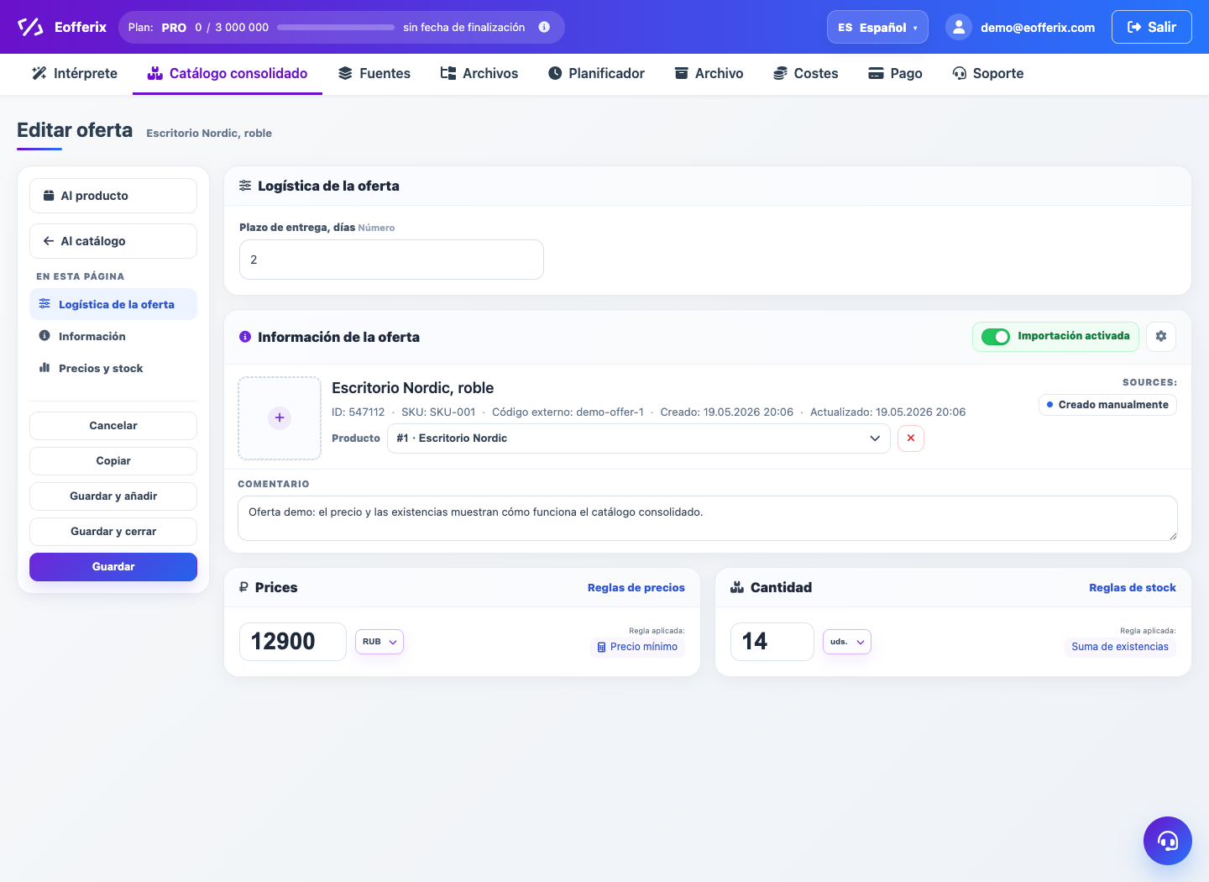This screenshot has height=882, width=1209.
Task: Focus the quantity field showing 14
Action: tap(772, 642)
